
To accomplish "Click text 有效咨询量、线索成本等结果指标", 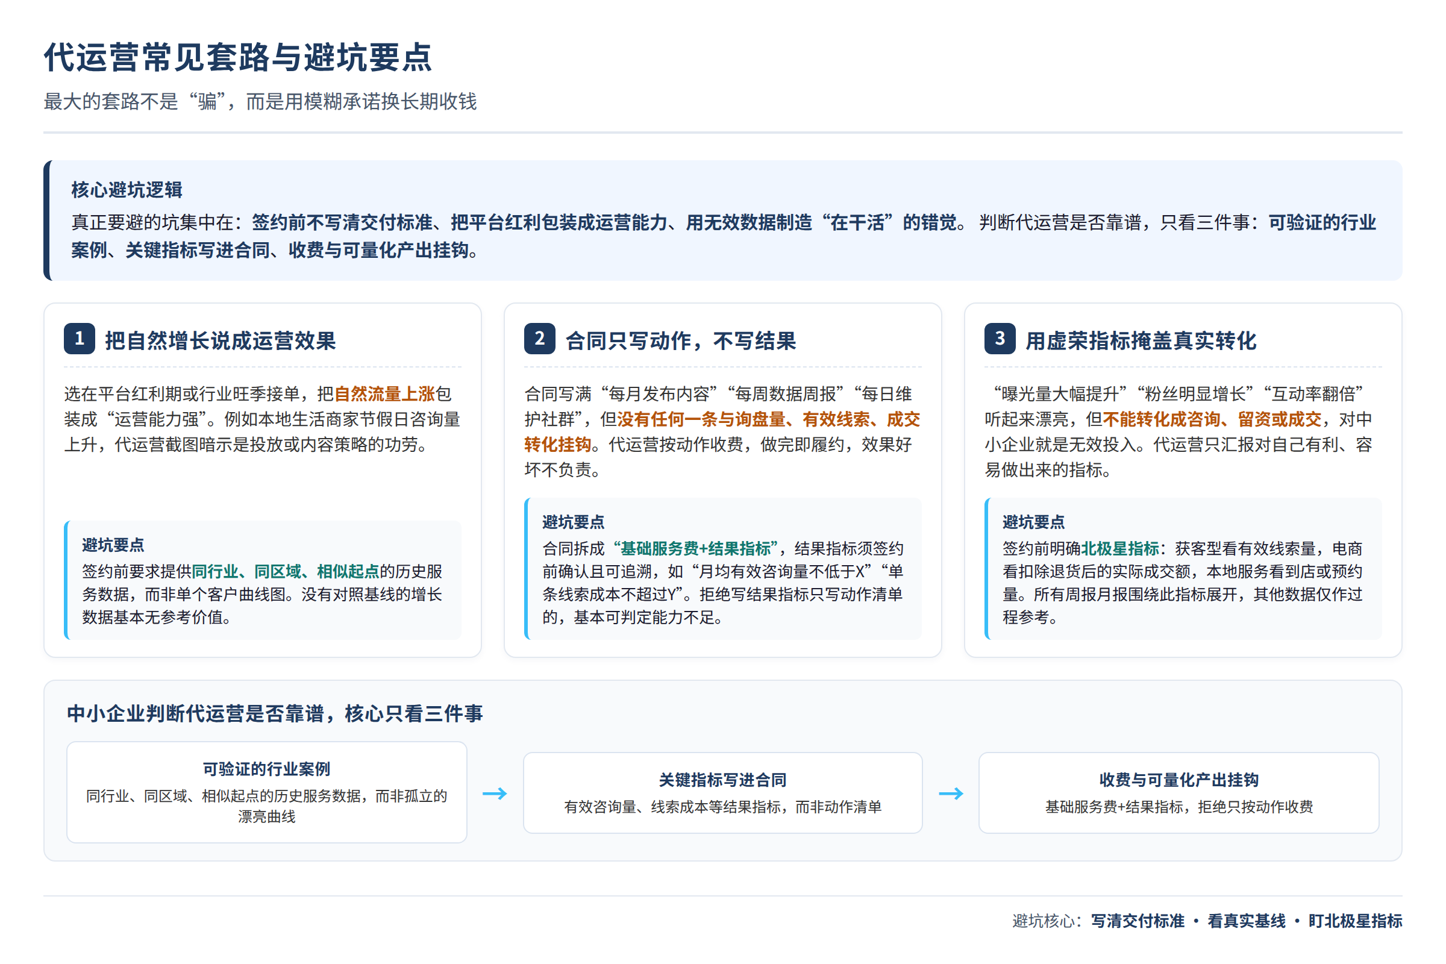I will click(676, 807).
